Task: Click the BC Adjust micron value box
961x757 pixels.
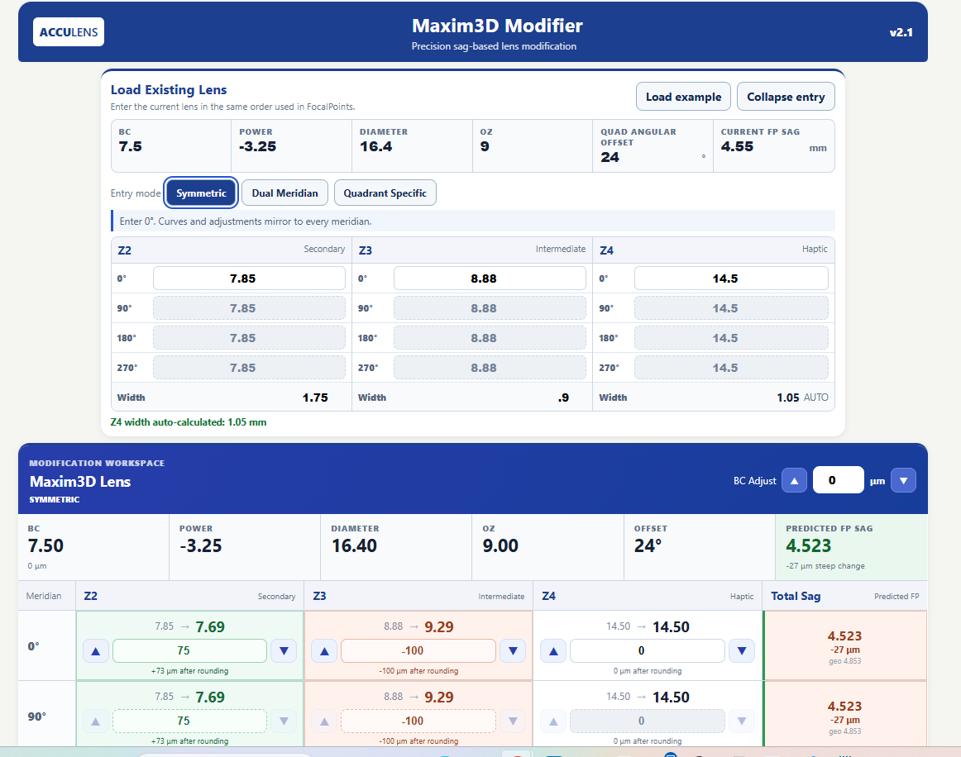Action: click(x=839, y=480)
